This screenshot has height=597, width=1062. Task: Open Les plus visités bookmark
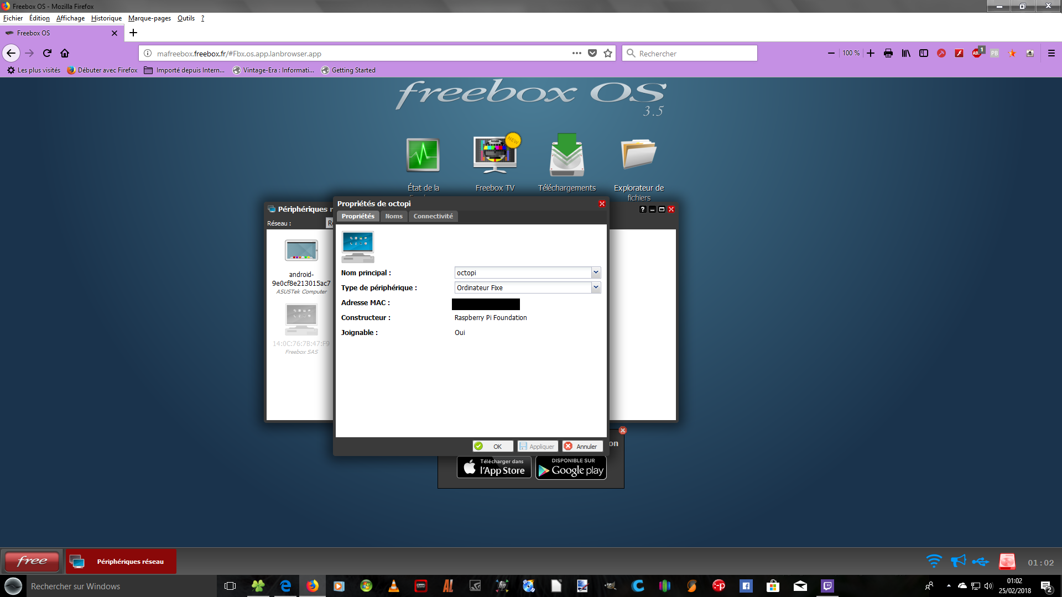[34, 70]
